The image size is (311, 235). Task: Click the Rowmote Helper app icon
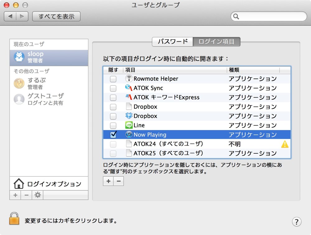129,79
